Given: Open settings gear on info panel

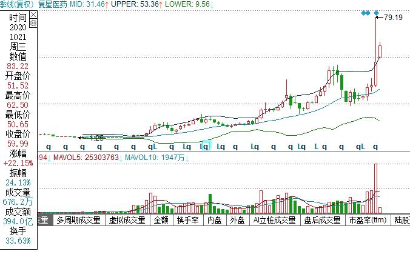Looking at the screenshot, I should point(33,24).
